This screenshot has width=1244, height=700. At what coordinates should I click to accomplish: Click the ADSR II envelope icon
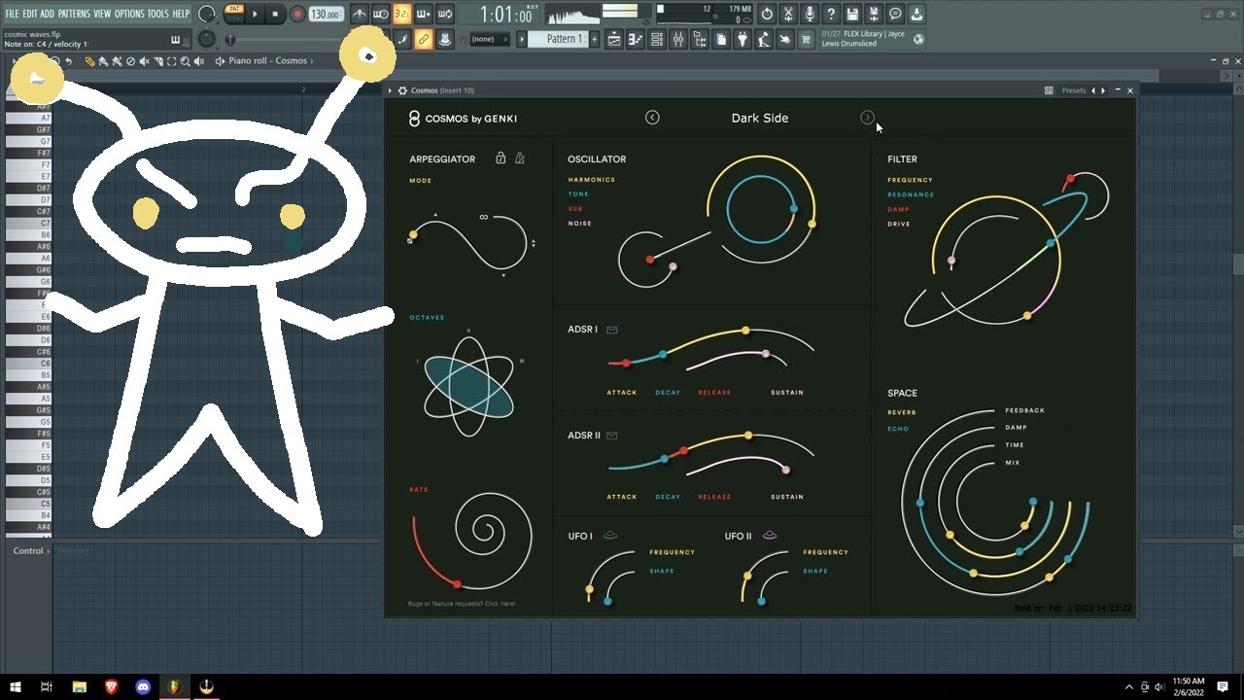(x=612, y=436)
